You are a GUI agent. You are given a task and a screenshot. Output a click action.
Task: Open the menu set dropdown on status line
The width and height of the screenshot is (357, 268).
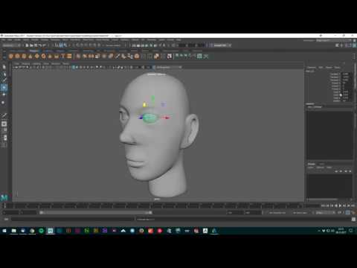point(11,45)
